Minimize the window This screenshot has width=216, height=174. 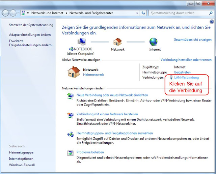191,3
